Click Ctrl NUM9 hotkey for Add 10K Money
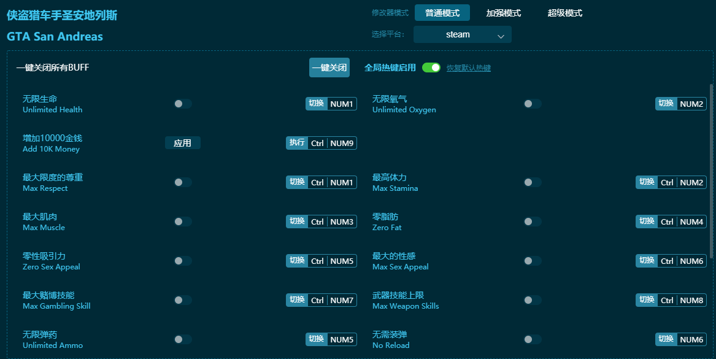 click(x=332, y=143)
